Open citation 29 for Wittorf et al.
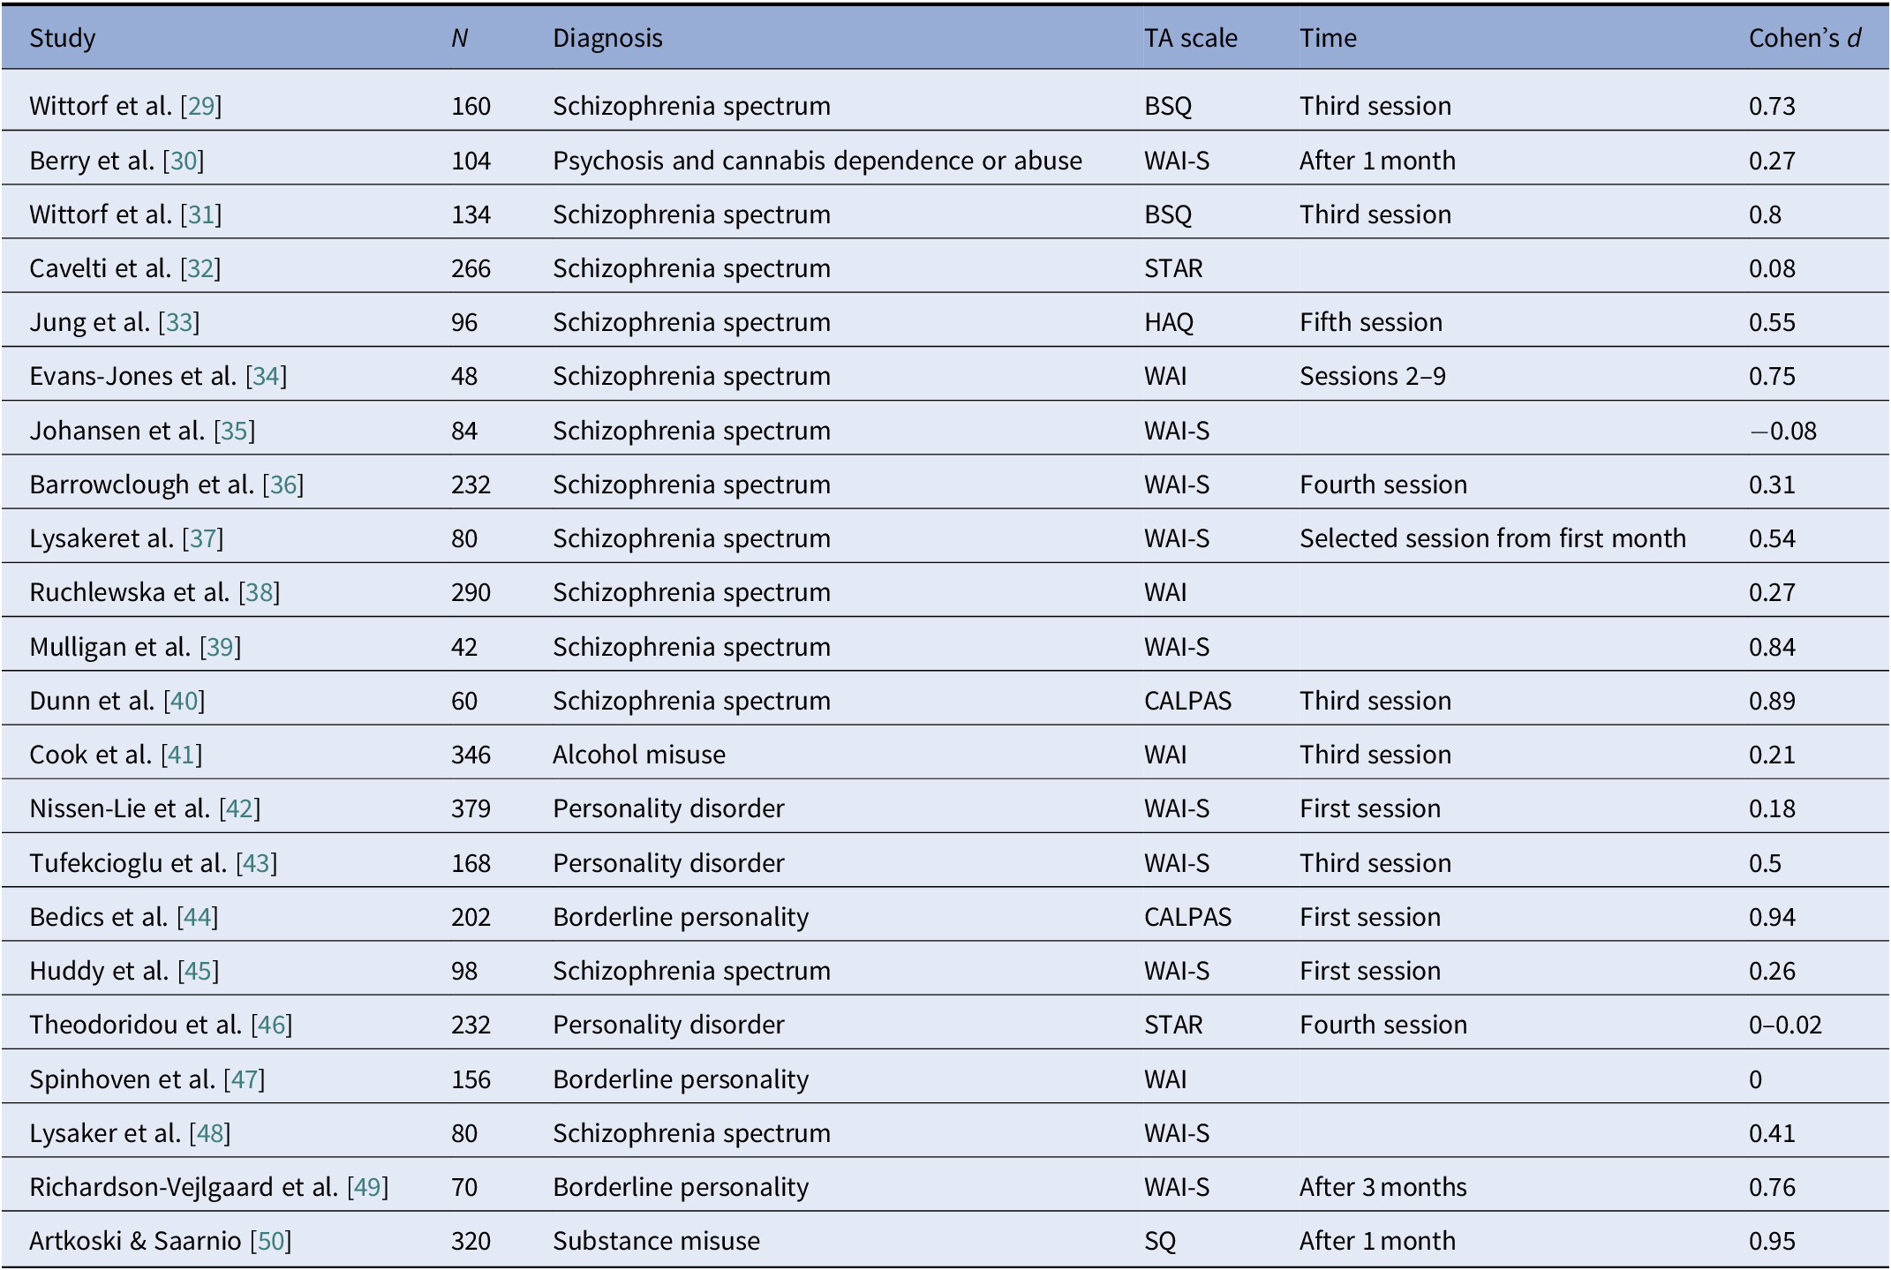 [x=200, y=106]
